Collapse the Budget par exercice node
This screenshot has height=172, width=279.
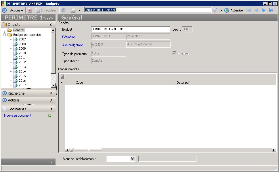click(4, 35)
